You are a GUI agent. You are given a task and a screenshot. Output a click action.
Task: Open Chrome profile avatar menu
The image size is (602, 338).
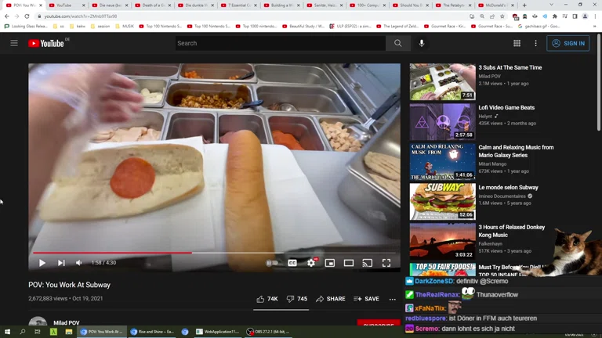click(x=585, y=16)
